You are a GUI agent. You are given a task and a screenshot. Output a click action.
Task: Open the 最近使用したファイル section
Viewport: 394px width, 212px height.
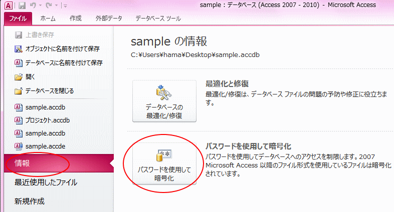[x=46, y=182]
